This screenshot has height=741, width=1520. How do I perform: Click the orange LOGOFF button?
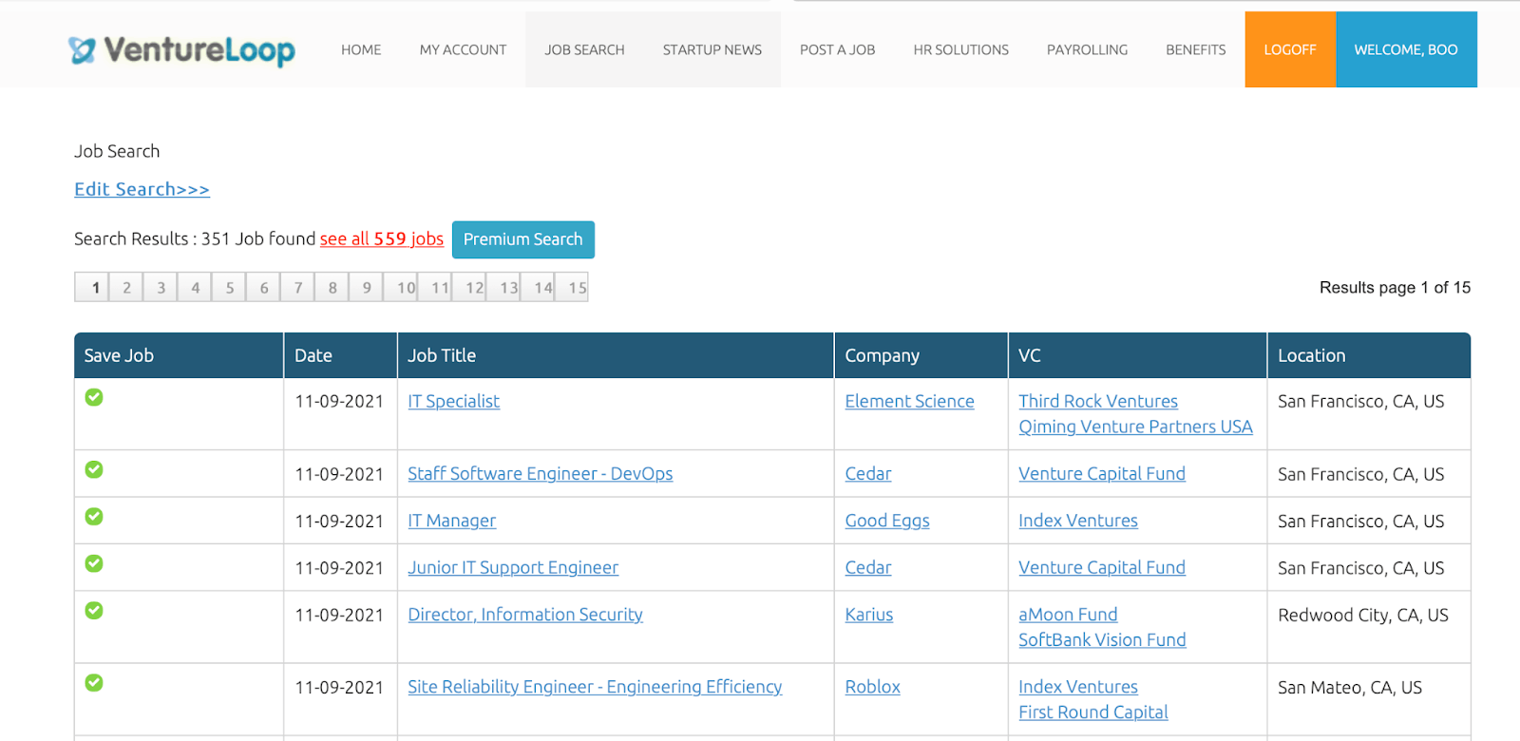1290,49
